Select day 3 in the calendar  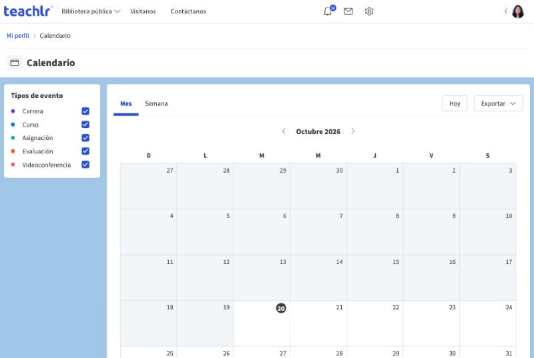[x=488, y=186]
